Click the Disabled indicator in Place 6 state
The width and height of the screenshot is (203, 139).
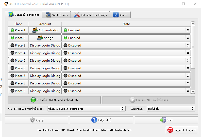[x=65, y=68]
